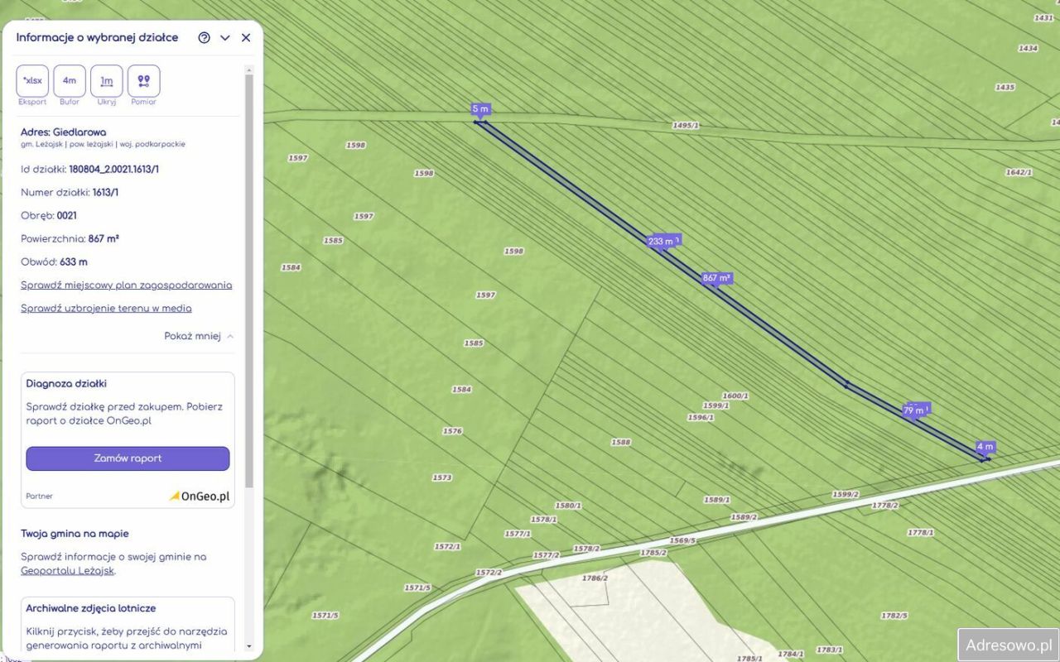Select parcel 1569/5 on the map
1060x662 pixels.
tap(683, 540)
